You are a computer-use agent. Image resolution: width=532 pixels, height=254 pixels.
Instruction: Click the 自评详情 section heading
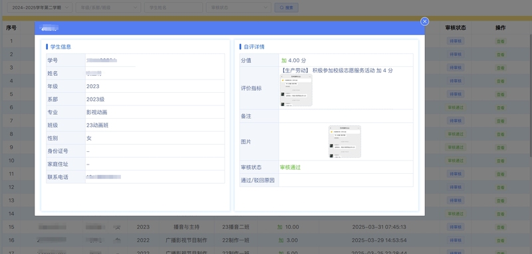pyautogui.click(x=254, y=46)
